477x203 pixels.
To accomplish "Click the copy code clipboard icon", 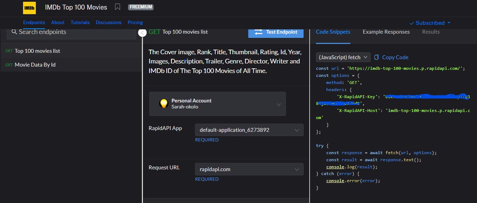I will click(x=377, y=57).
